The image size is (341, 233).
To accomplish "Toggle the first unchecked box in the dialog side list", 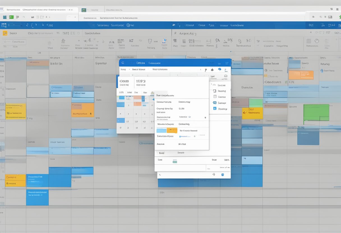I will (215, 91).
